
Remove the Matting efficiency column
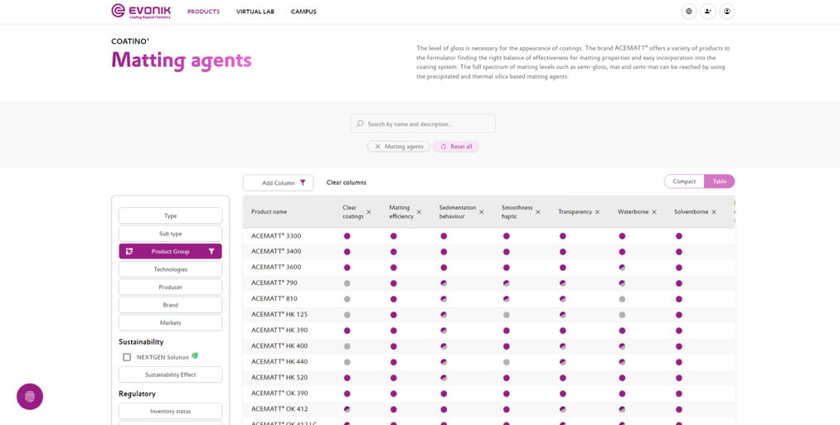419,212
